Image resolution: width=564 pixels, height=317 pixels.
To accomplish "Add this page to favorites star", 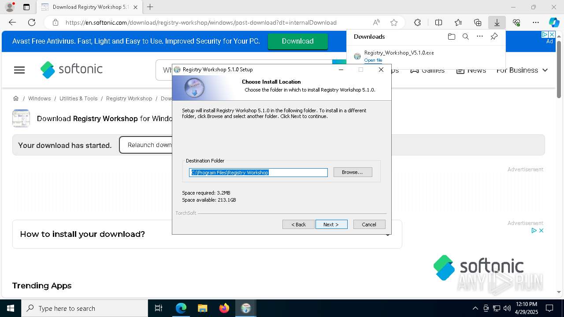I will 394,22.
